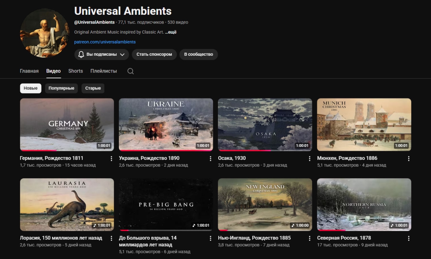Click the В сообщество button
The width and height of the screenshot is (431, 259).
pos(199,54)
